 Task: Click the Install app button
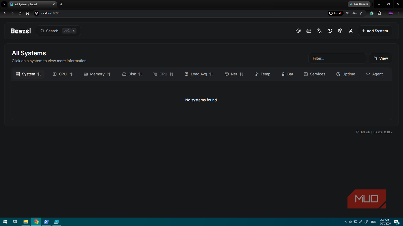335,13
